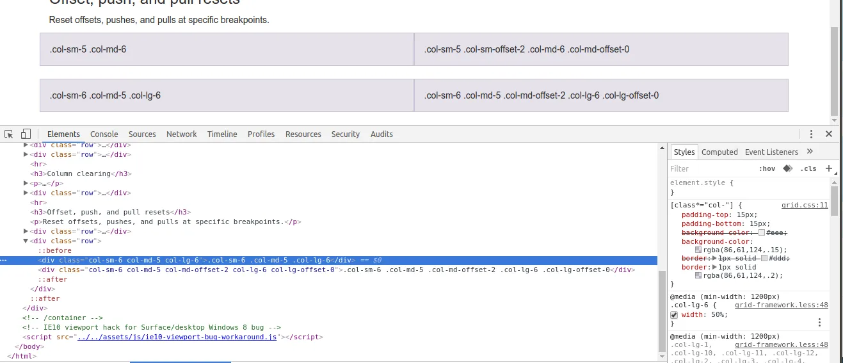Screen dimensions: 843x363
Task: Open rgba(86,61,124,.2) border color swatch
Action: pyautogui.click(x=699, y=275)
